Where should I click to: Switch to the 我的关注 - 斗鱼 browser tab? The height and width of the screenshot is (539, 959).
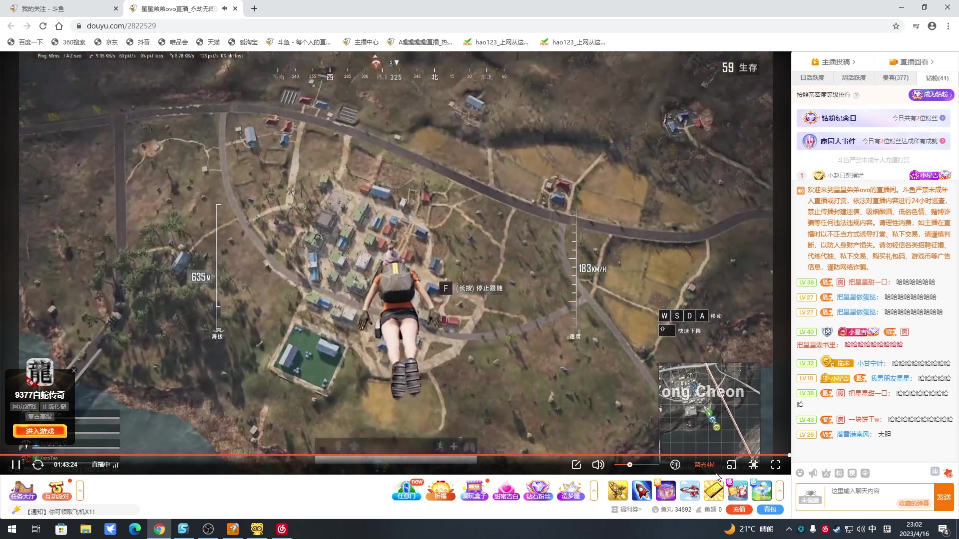(62, 8)
